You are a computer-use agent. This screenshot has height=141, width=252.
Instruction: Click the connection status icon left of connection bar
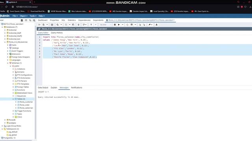(x=39, y=29)
